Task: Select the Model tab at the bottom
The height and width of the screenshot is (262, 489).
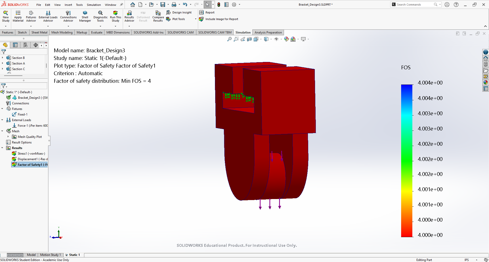Action: point(31,255)
